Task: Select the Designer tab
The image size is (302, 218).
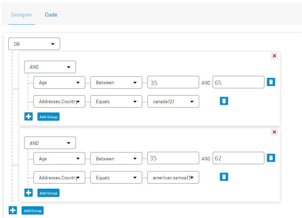Action: point(22,15)
